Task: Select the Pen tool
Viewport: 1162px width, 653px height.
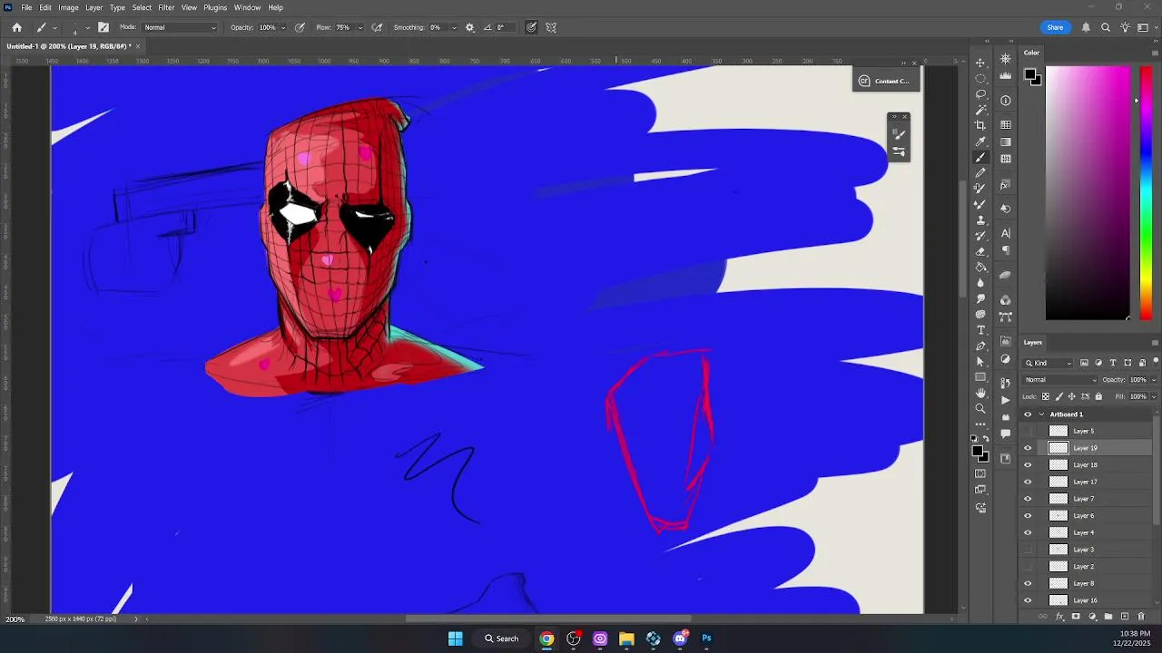Action: [980, 346]
